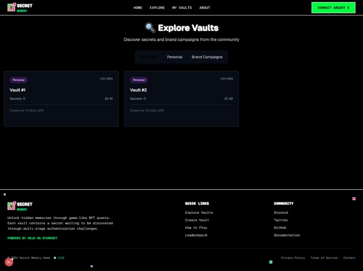Open MY VAULTS in navigation bar

coord(182,8)
